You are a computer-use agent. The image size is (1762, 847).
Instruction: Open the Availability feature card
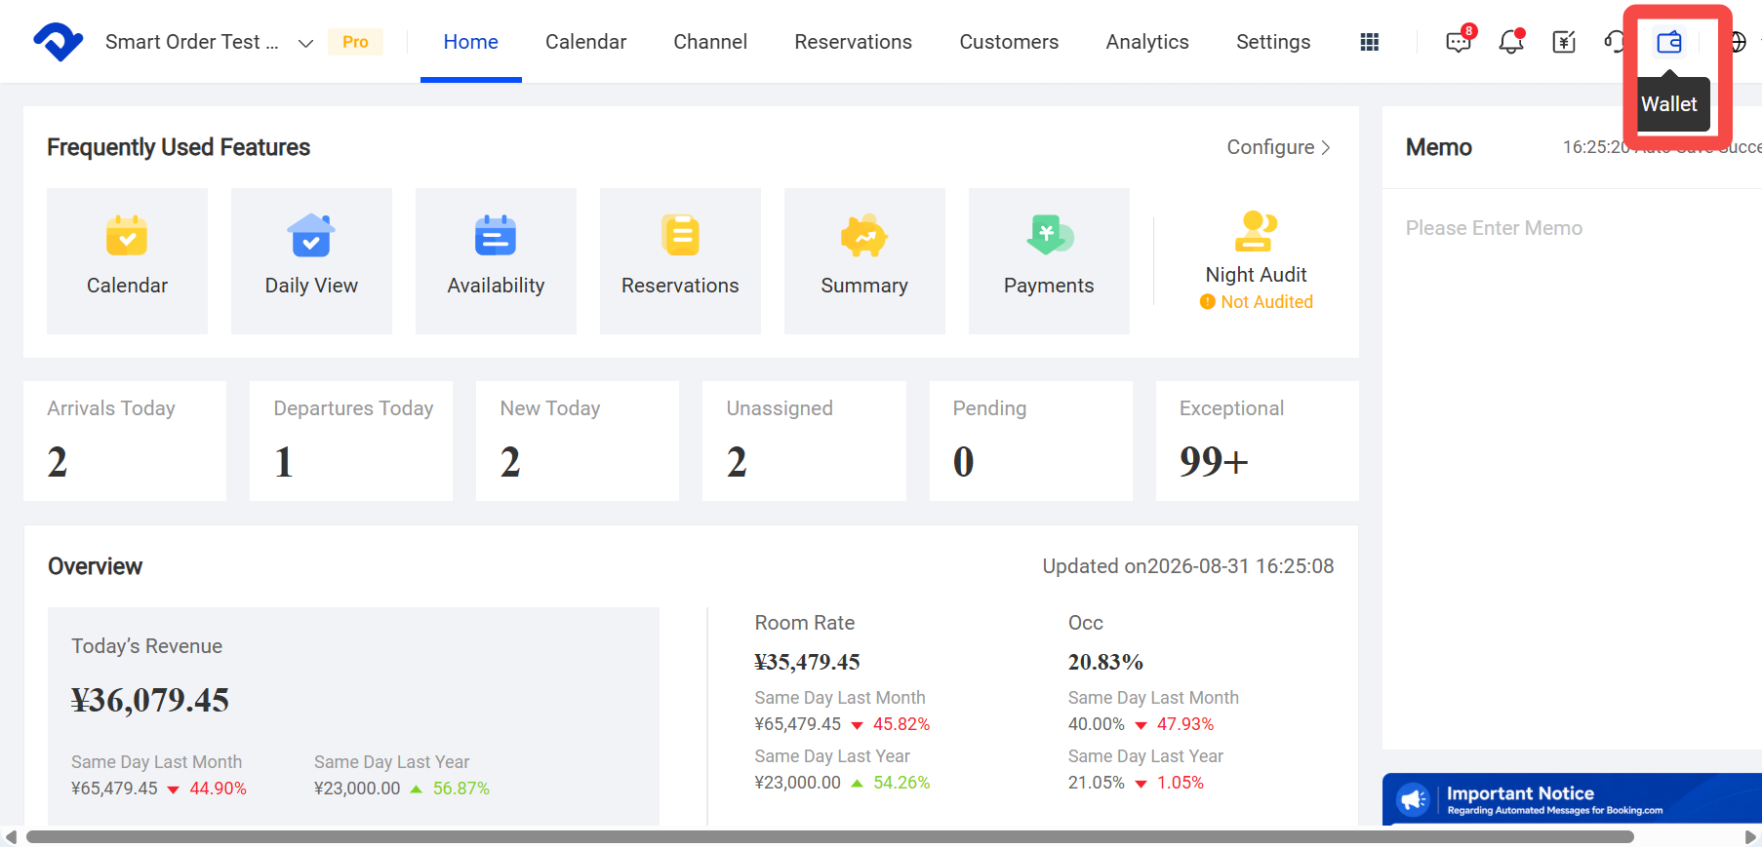(x=496, y=261)
